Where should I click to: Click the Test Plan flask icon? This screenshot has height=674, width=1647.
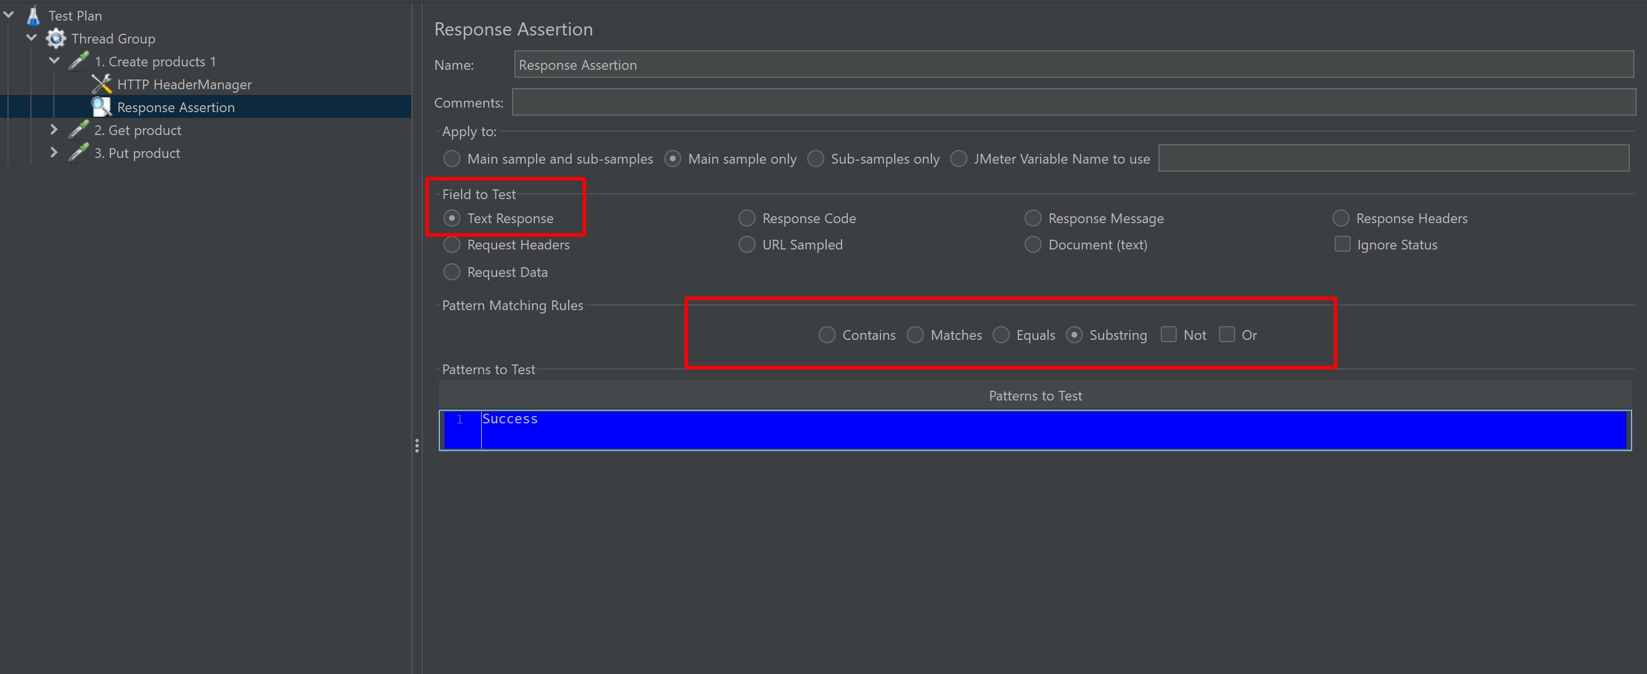point(33,15)
